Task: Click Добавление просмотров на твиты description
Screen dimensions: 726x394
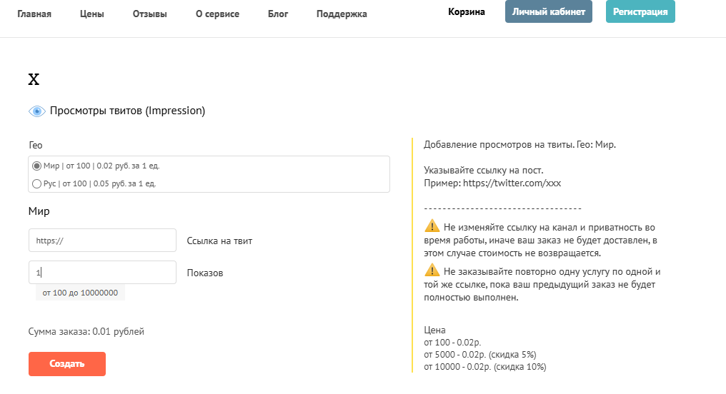Action: click(x=520, y=145)
